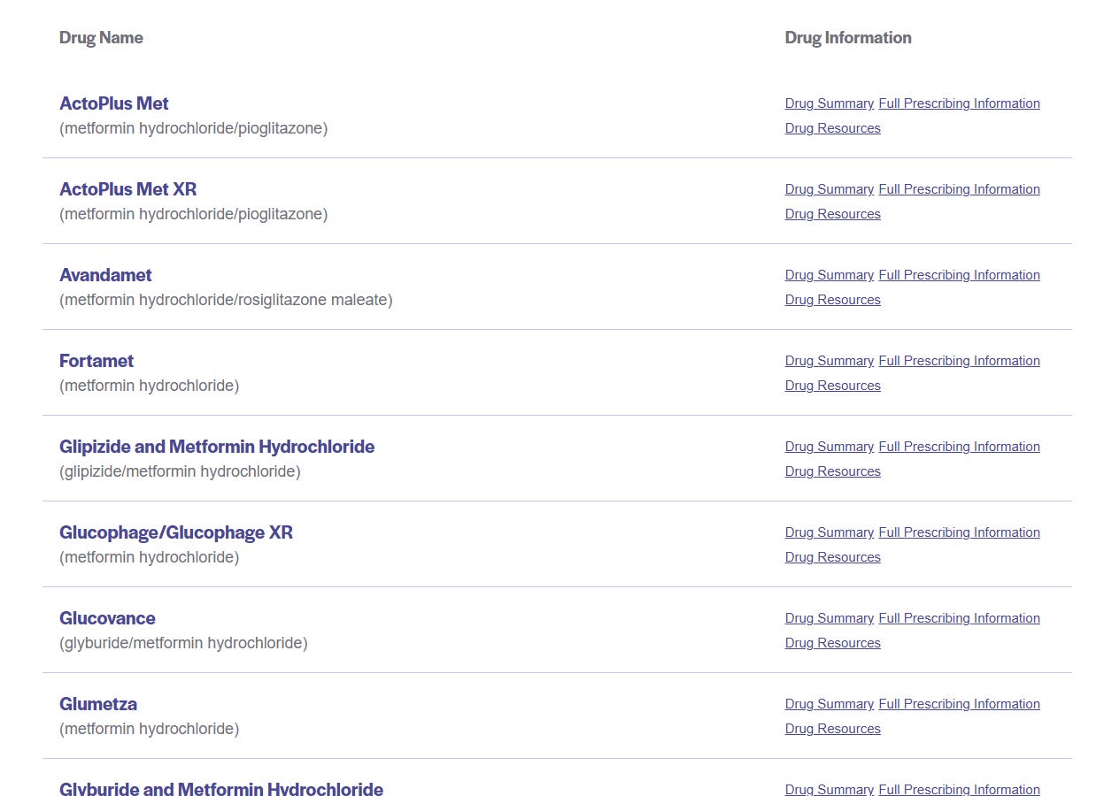Select Fortamet's metformin hydrochloride ingredient text
The height and width of the screenshot is (796, 1096).
tap(149, 386)
